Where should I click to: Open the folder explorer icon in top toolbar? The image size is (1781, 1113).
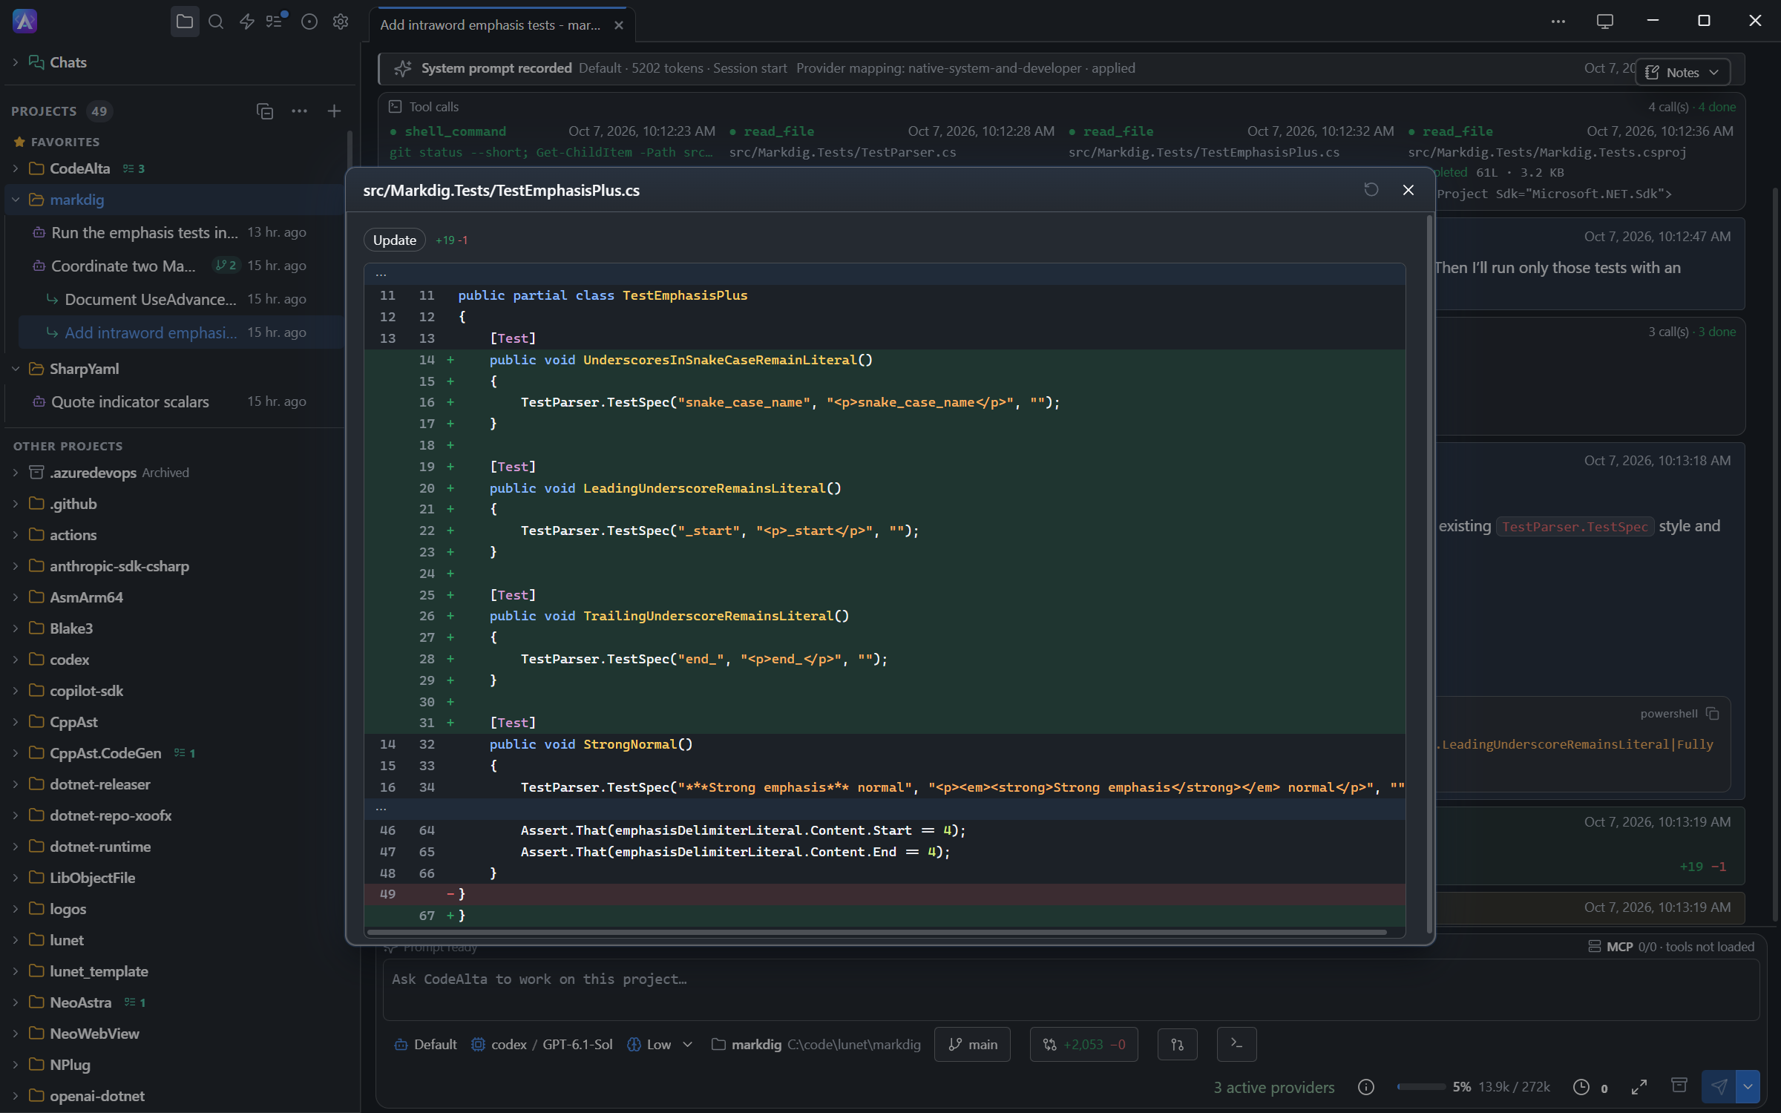pos(185,22)
